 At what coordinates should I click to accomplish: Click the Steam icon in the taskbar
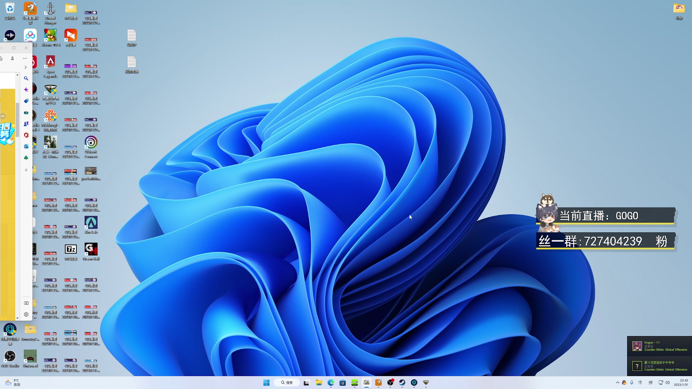[x=402, y=383]
